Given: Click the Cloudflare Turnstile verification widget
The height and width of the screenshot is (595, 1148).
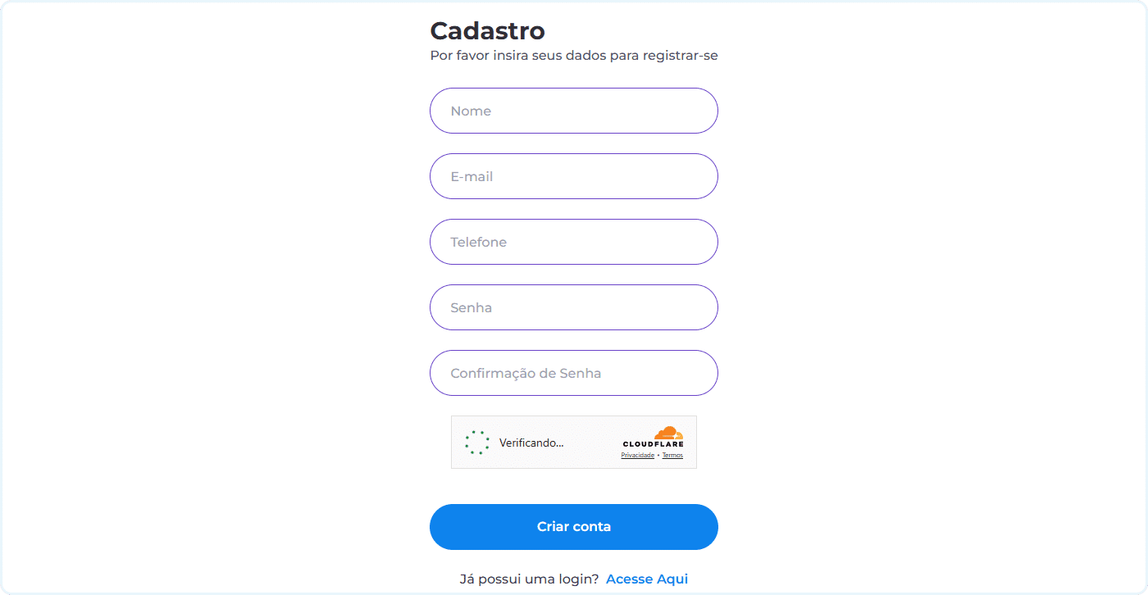Looking at the screenshot, I should pyautogui.click(x=573, y=442).
